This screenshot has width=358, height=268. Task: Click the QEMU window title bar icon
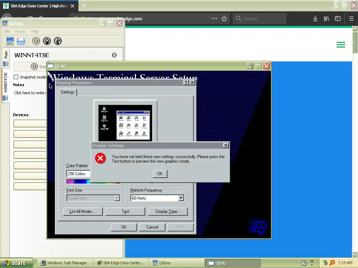50,66
